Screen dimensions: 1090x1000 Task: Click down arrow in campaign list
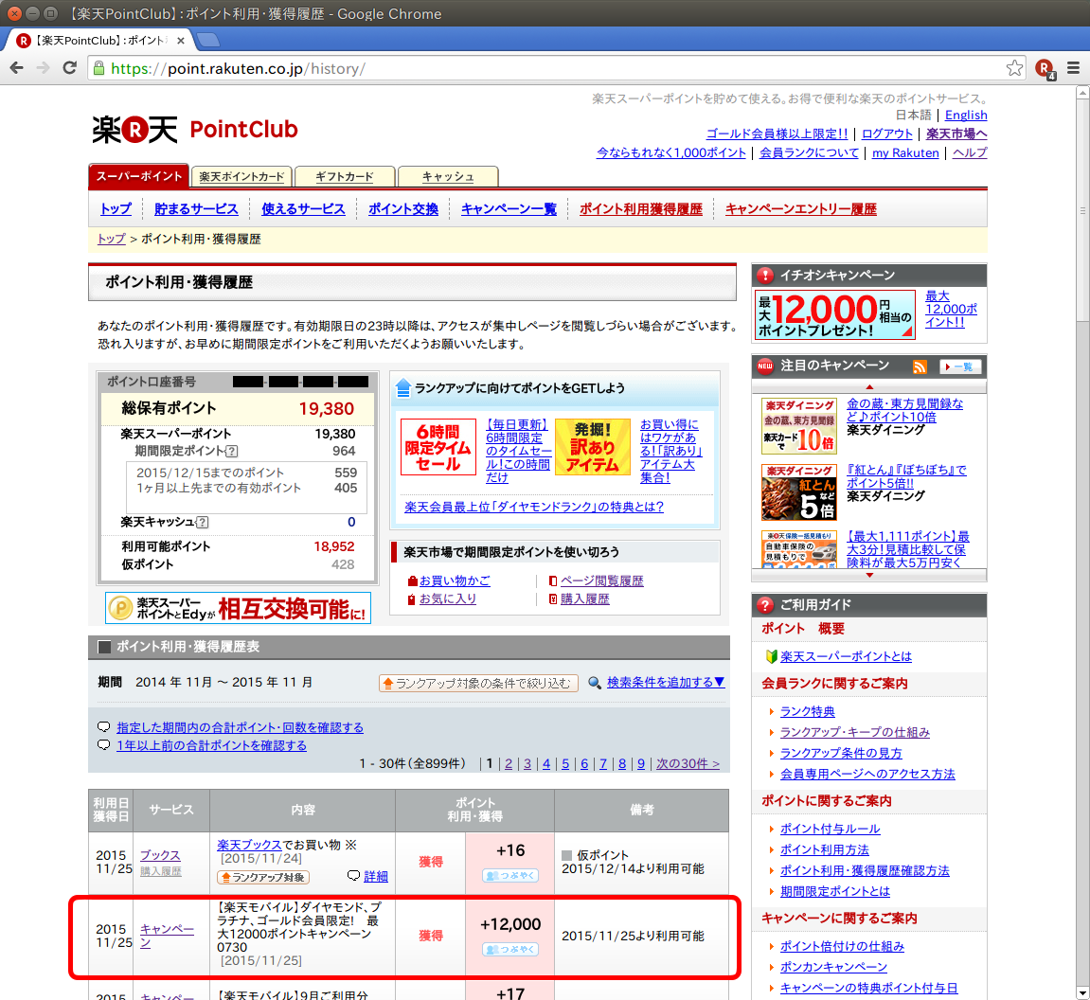(x=869, y=576)
